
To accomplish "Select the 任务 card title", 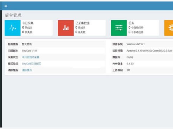I will pos(131,23).
